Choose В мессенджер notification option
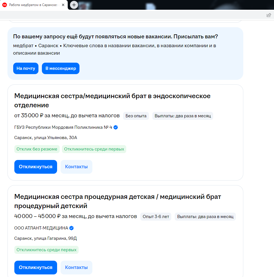274x277 pixels. 61,68
